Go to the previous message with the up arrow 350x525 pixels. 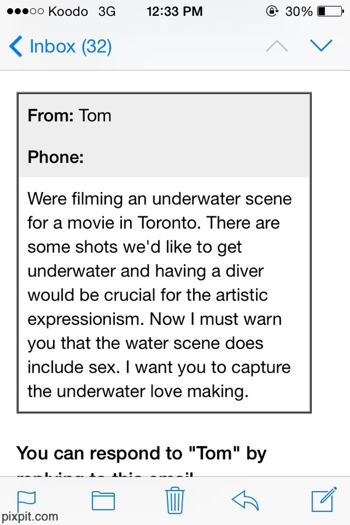point(276,46)
